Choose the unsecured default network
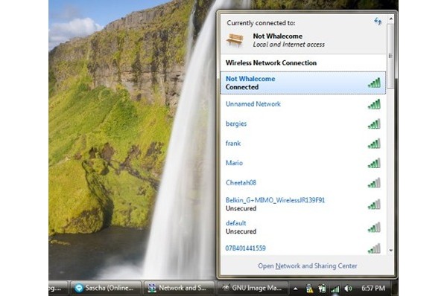The image size is (447, 296). [303, 227]
